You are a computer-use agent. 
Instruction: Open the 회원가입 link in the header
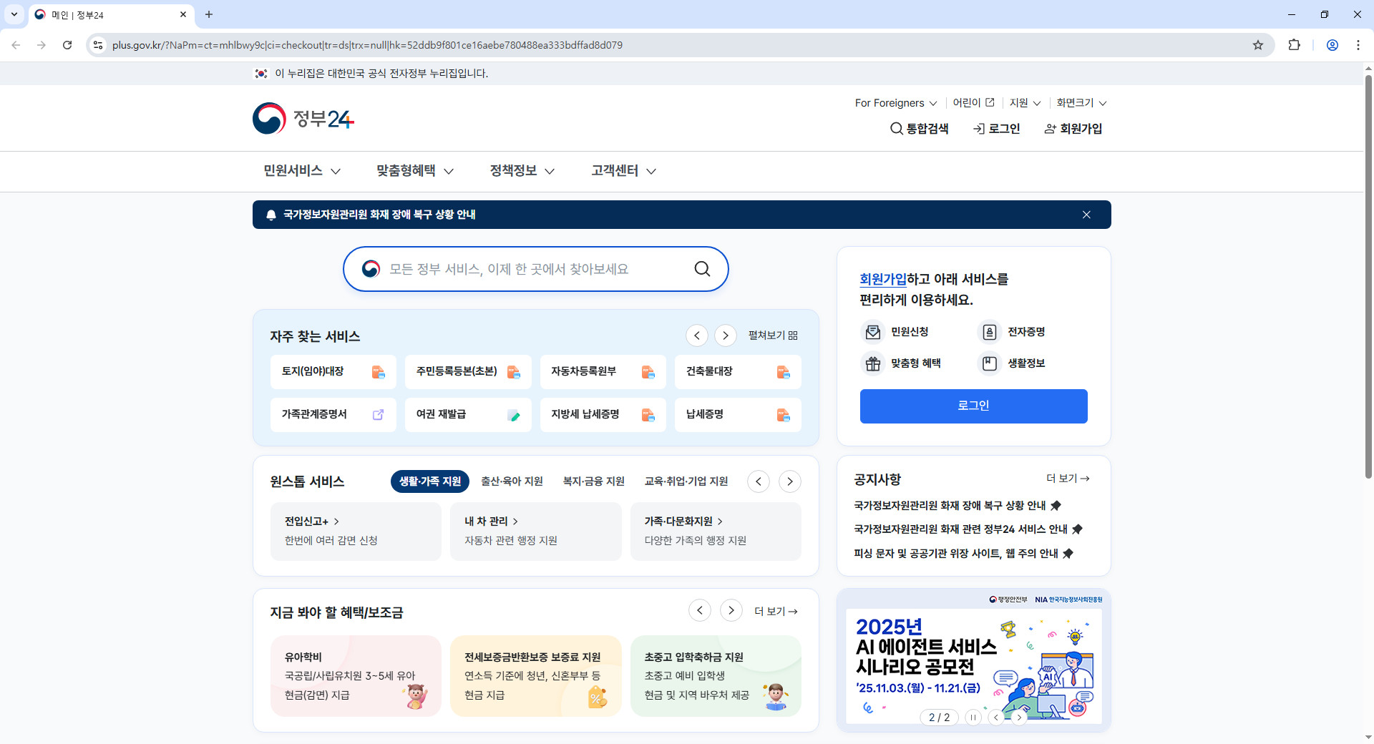point(1073,129)
